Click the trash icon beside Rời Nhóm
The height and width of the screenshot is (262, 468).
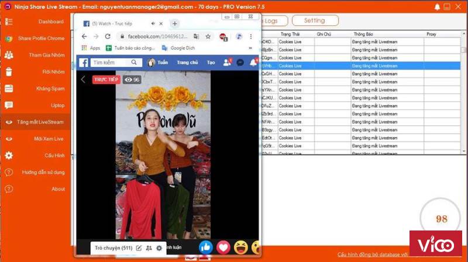[x=9, y=72]
